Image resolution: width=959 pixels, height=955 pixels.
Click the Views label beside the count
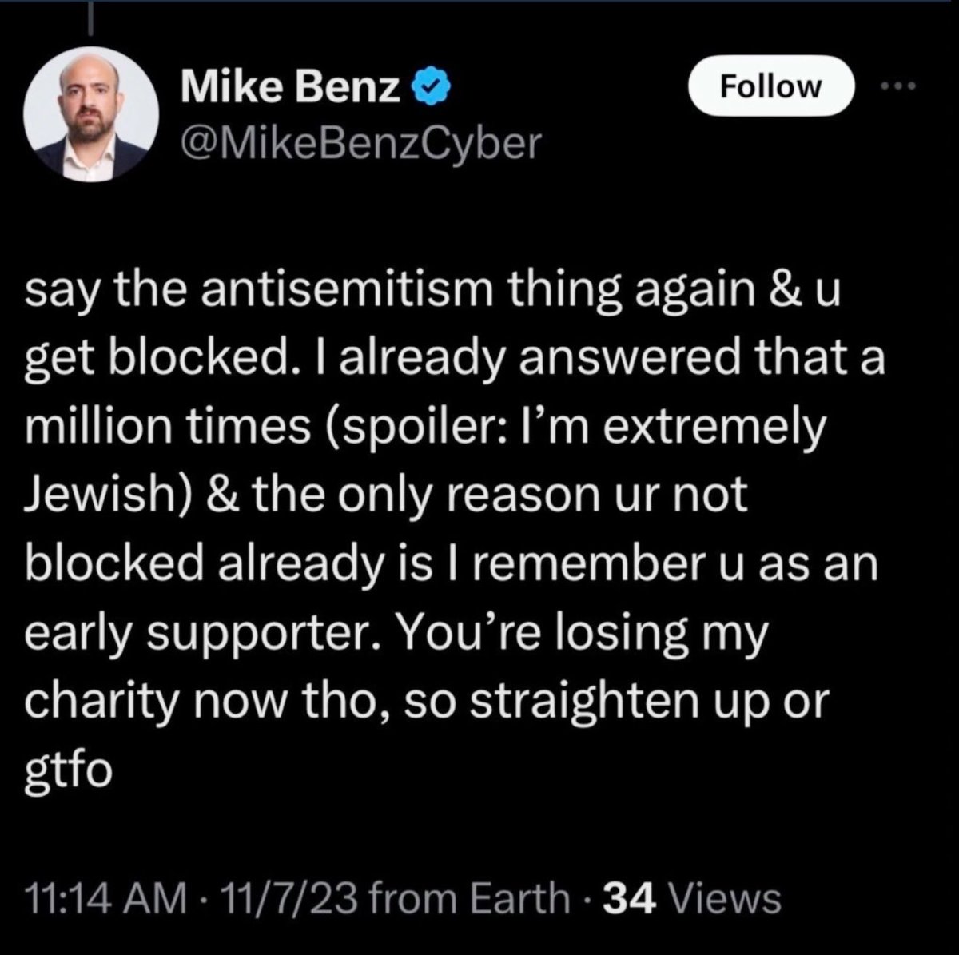724,897
